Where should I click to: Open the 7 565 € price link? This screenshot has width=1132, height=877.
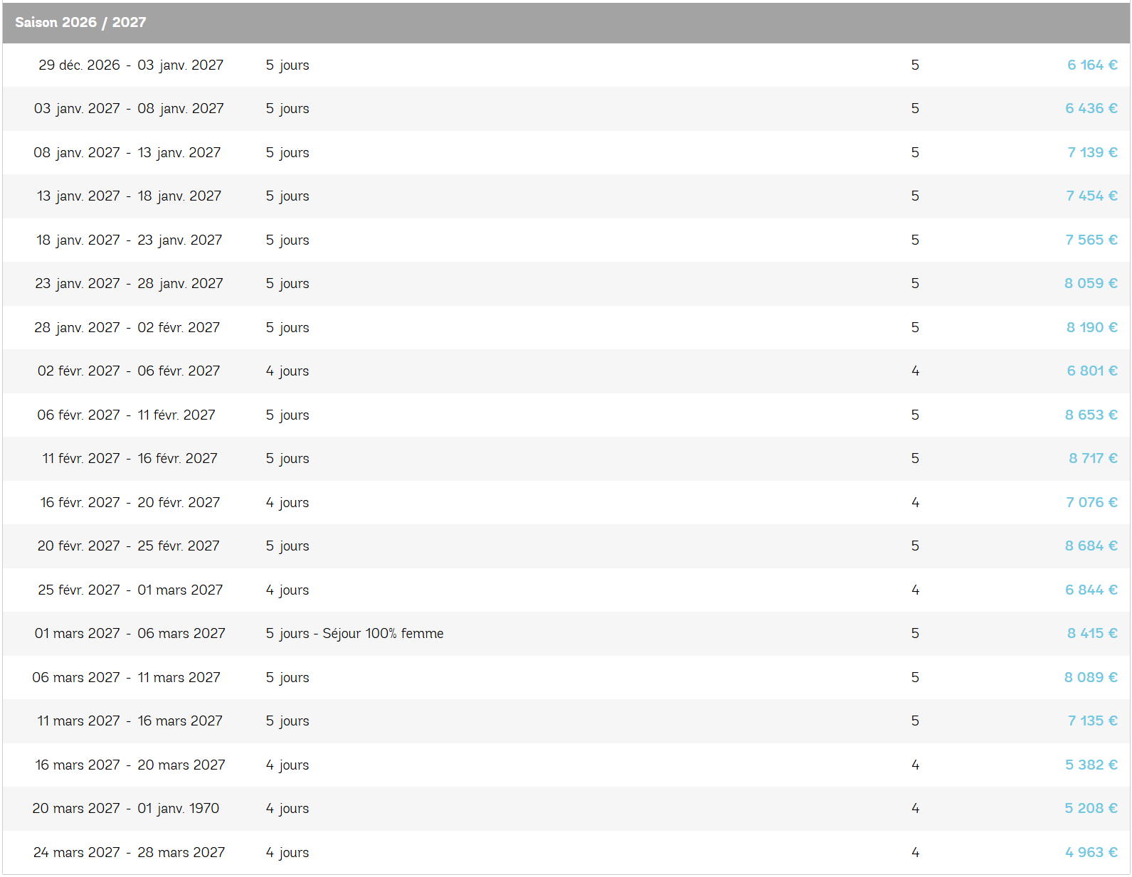1091,240
